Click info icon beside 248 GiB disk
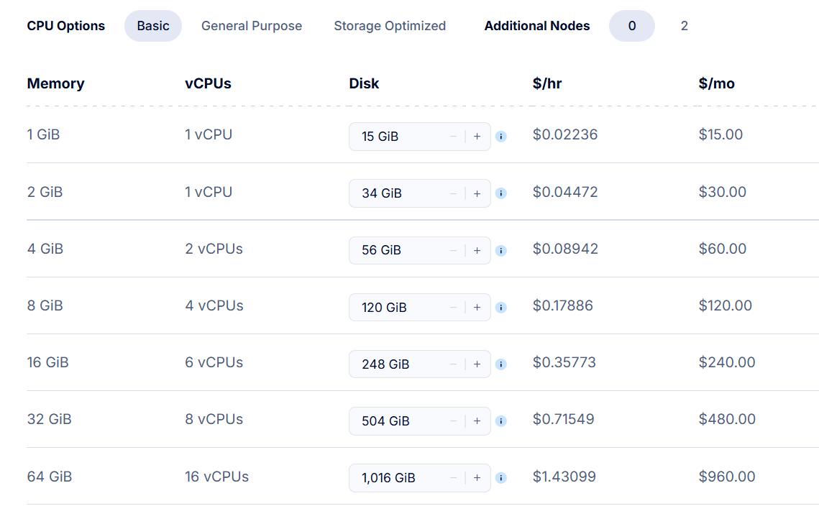This screenshot has height=506, width=819. [x=501, y=364]
